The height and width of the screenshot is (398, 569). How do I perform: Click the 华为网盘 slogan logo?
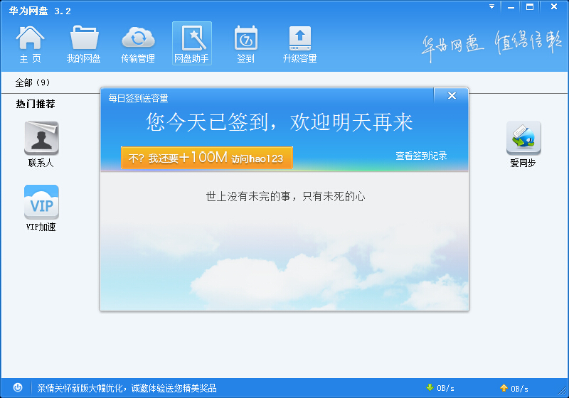tap(491, 43)
